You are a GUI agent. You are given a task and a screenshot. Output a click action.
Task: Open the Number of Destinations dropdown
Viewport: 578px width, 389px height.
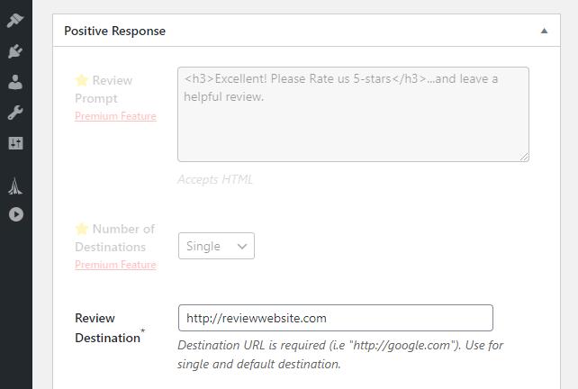(x=216, y=246)
